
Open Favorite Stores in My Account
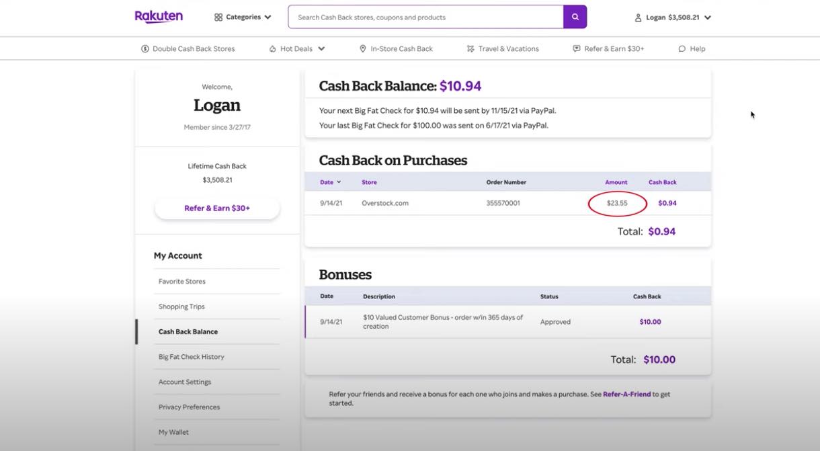coord(182,282)
